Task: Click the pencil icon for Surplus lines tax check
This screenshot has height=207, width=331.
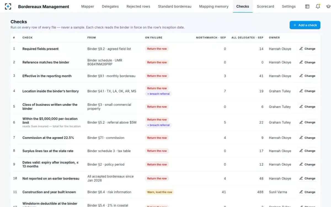Action: [301, 151]
